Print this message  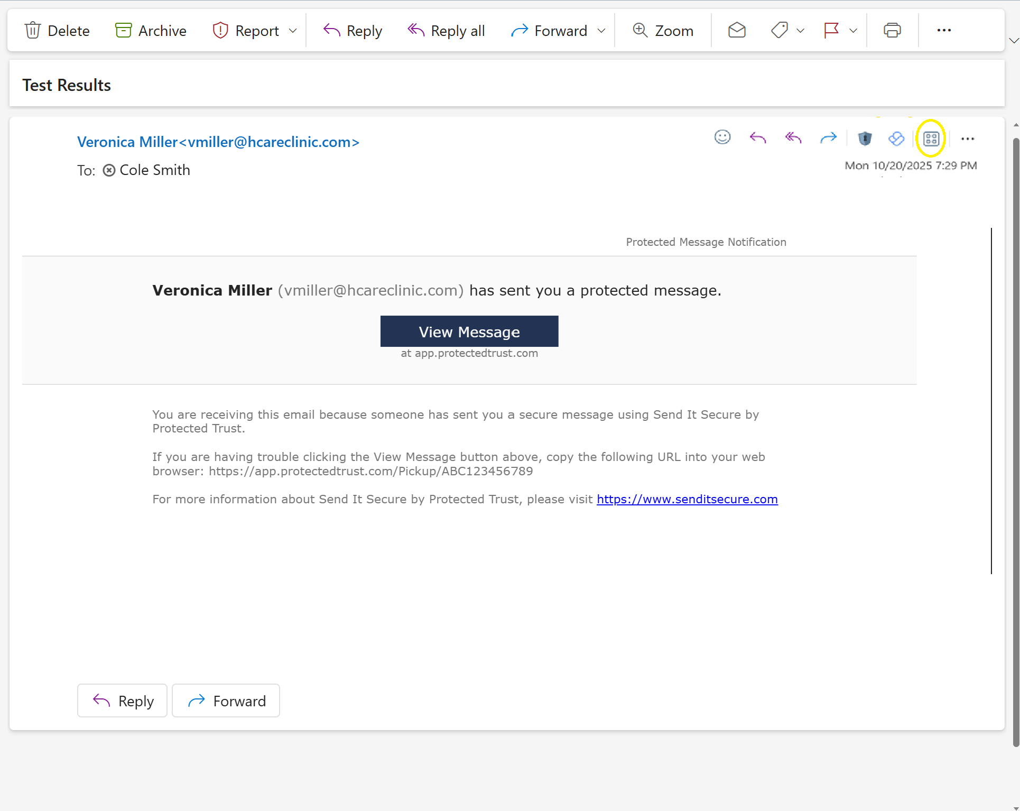point(892,30)
